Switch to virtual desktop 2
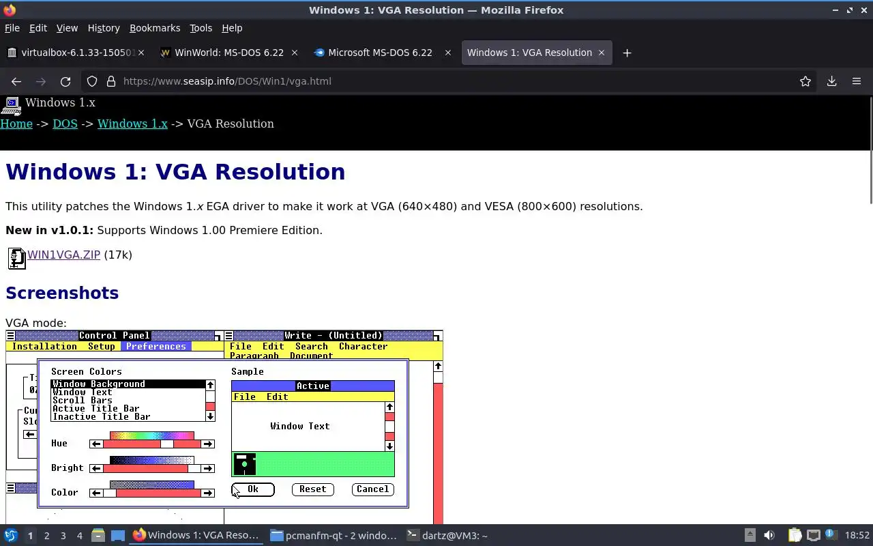Screen dimensions: 873x546 [x=46, y=536]
